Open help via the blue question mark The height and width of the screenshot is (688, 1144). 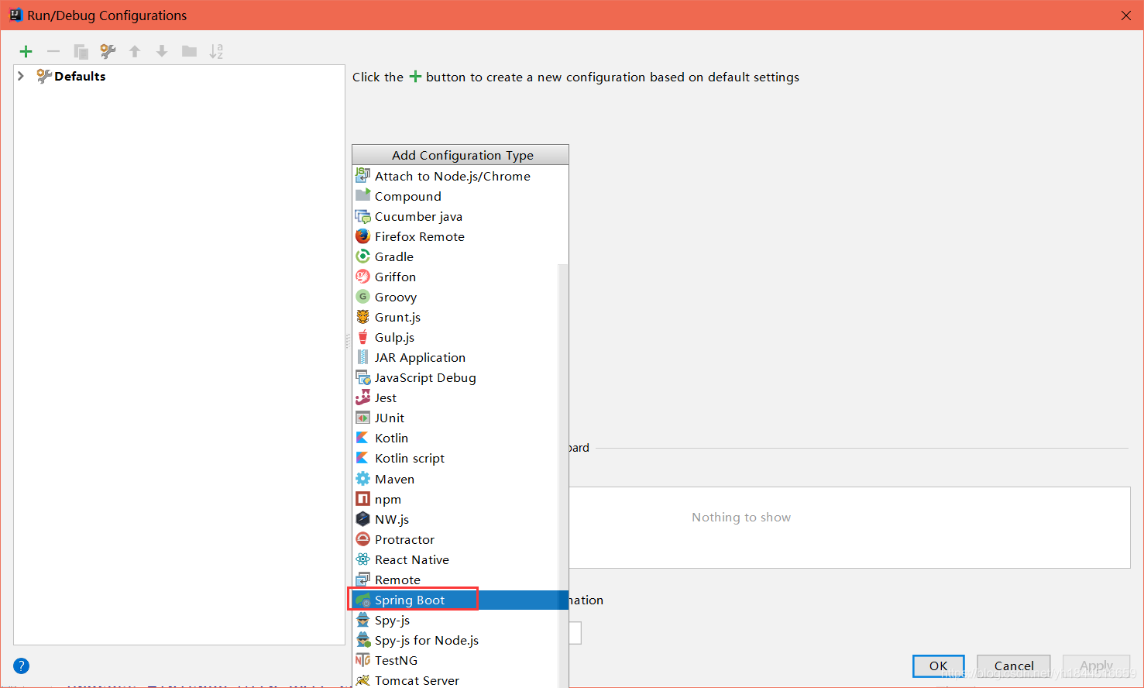(x=22, y=666)
